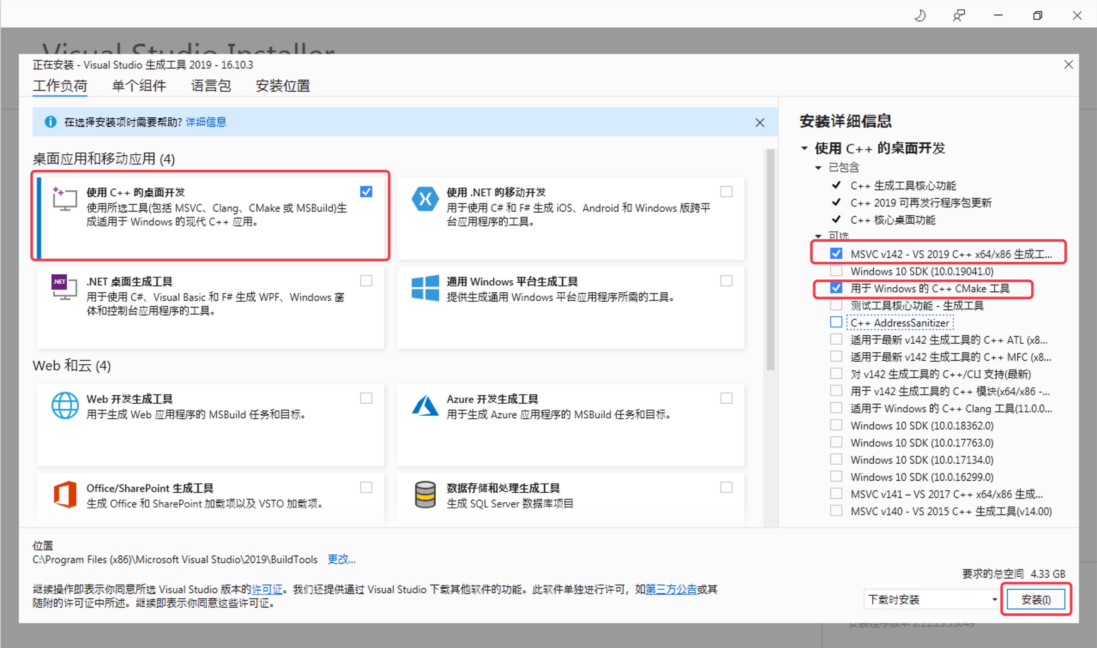Click the Office/SharePoint 生成工具 icon
Image resolution: width=1097 pixels, height=648 pixels.
(x=65, y=494)
